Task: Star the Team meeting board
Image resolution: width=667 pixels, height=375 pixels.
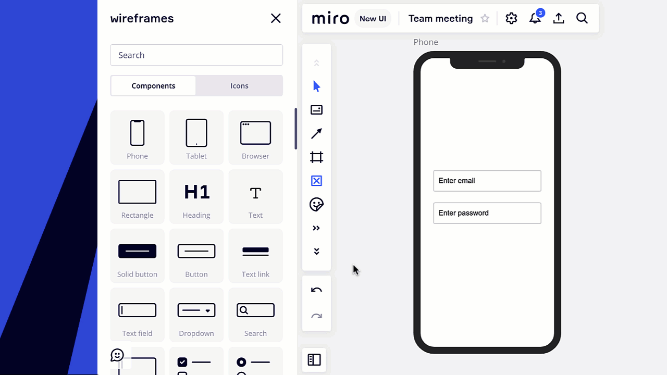Action: [485, 19]
